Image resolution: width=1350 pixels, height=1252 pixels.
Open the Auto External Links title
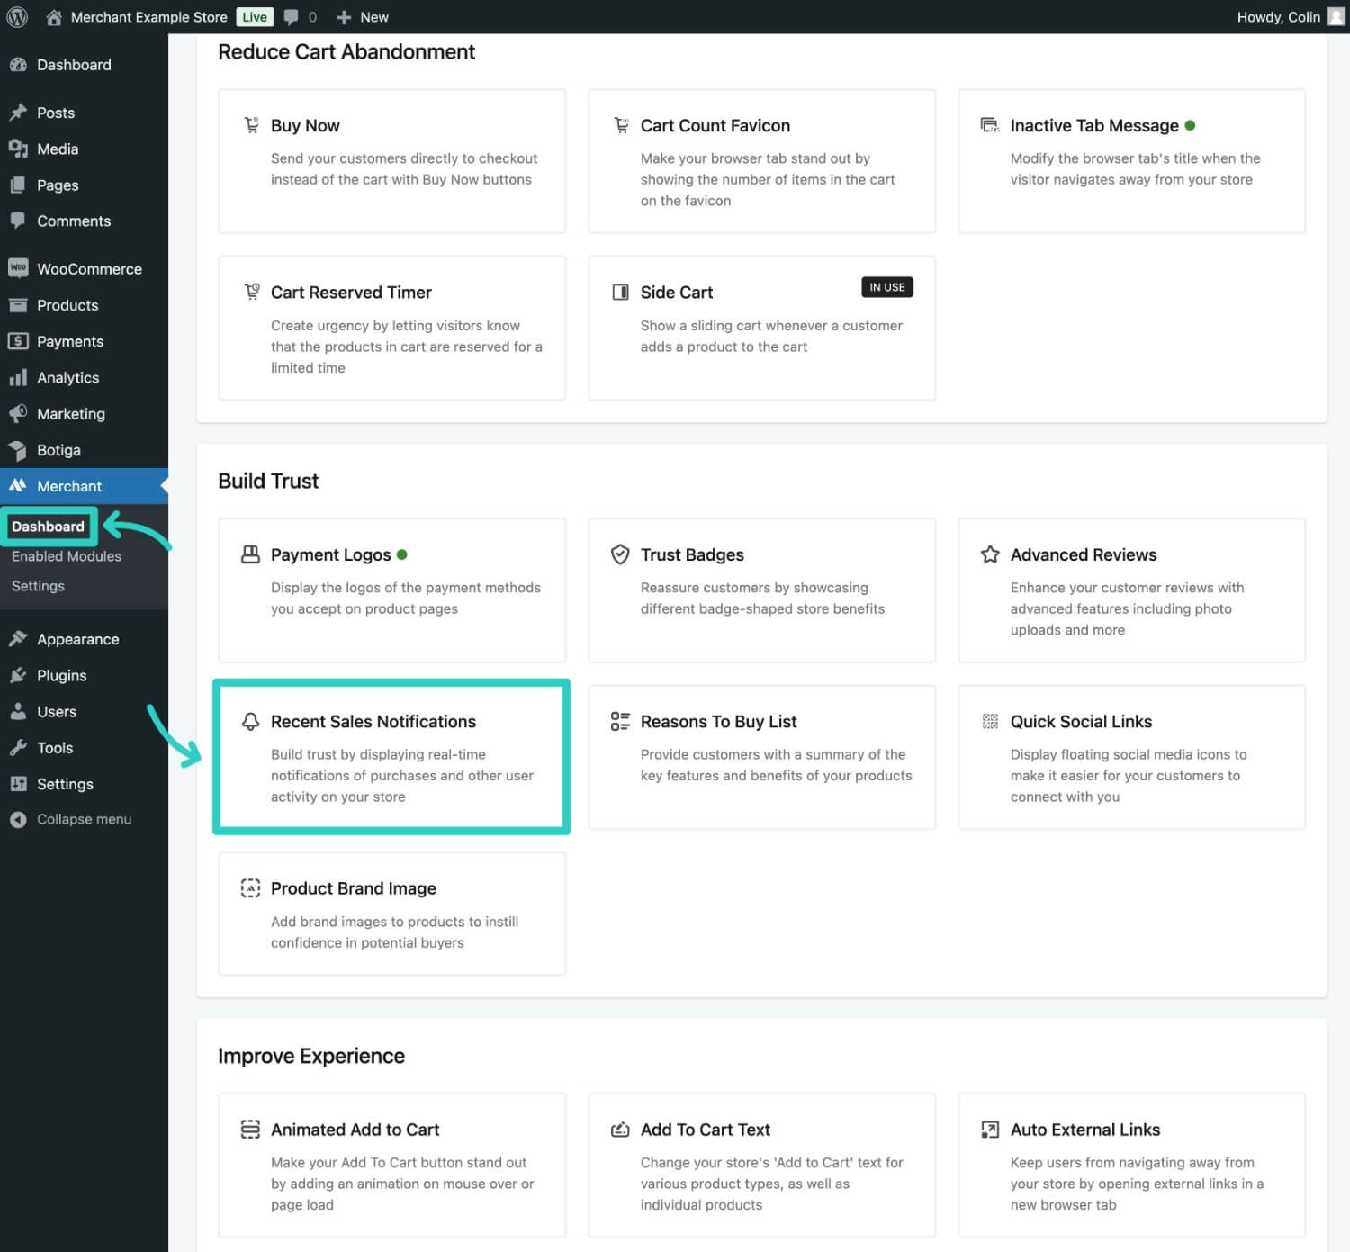(1085, 1129)
